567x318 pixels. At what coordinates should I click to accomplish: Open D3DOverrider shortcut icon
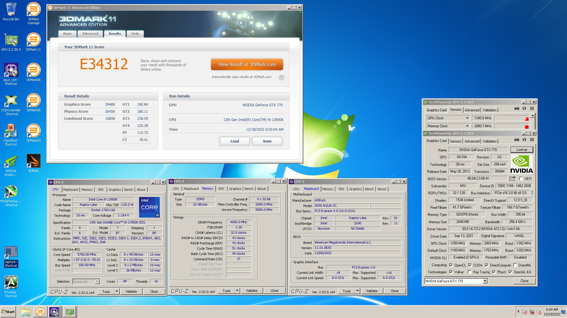pos(11,105)
